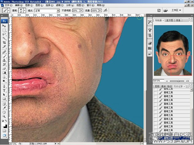This screenshot has width=194, height=145.
Task: Select the Zoom tool
Action: pyautogui.click(x=4, y=116)
